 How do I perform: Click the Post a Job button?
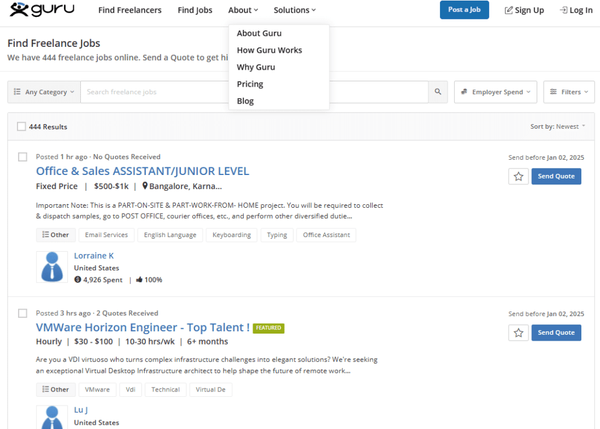(464, 10)
